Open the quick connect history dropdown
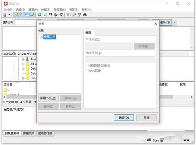This screenshot has width=196, height=145. [175, 22]
